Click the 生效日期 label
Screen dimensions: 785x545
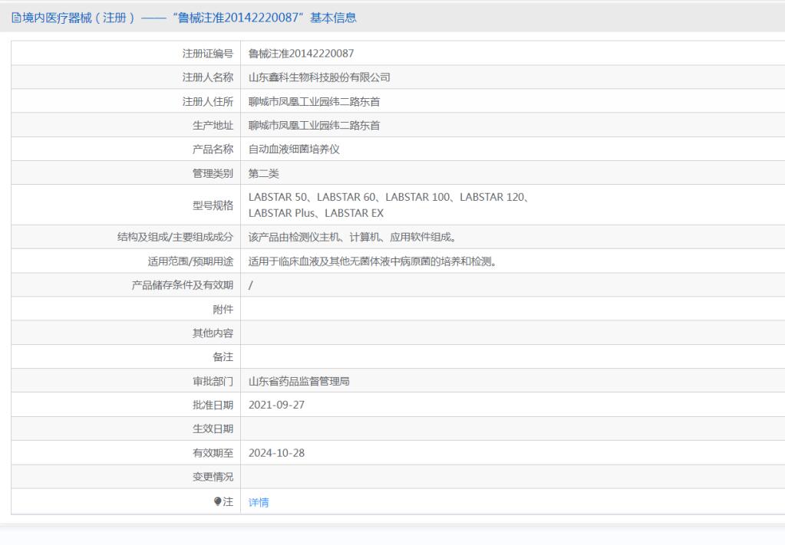(213, 428)
